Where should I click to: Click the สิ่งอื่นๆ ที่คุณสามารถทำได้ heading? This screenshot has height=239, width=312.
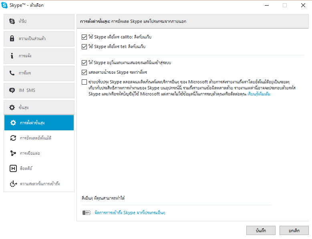point(103,198)
